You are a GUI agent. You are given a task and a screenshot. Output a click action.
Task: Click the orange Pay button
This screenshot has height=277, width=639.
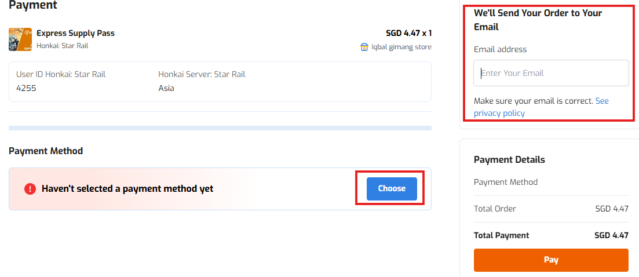click(x=551, y=260)
